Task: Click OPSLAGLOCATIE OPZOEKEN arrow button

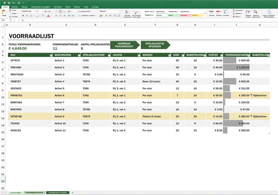Action: 156,45
